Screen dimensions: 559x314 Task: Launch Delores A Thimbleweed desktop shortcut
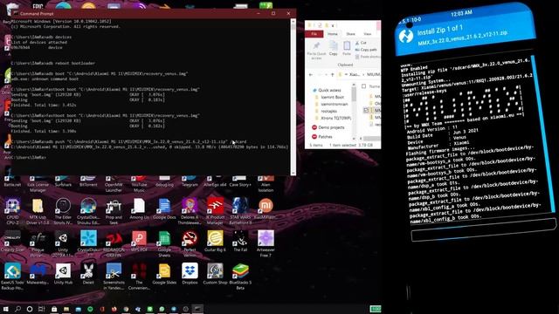point(190,211)
